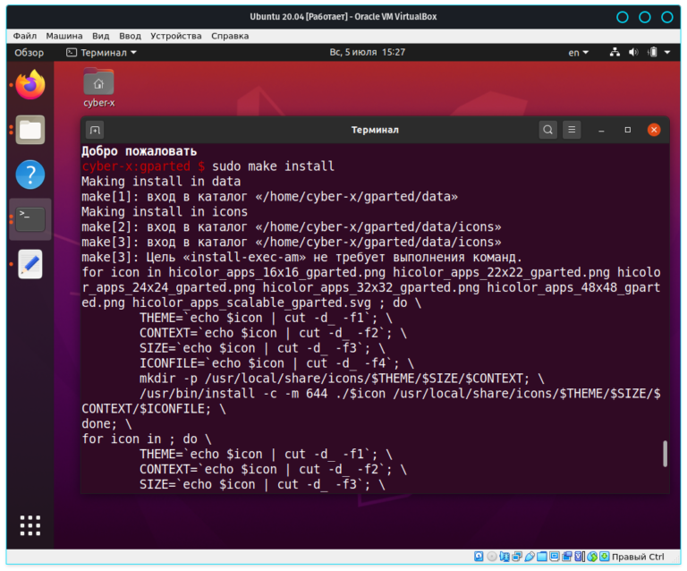This screenshot has height=571, width=687.
Task: Click VirtualBox display indicator
Action: click(x=555, y=557)
